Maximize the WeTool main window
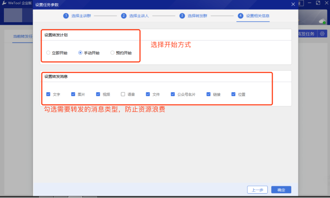This screenshot has height=198, width=330. click(x=318, y=3)
